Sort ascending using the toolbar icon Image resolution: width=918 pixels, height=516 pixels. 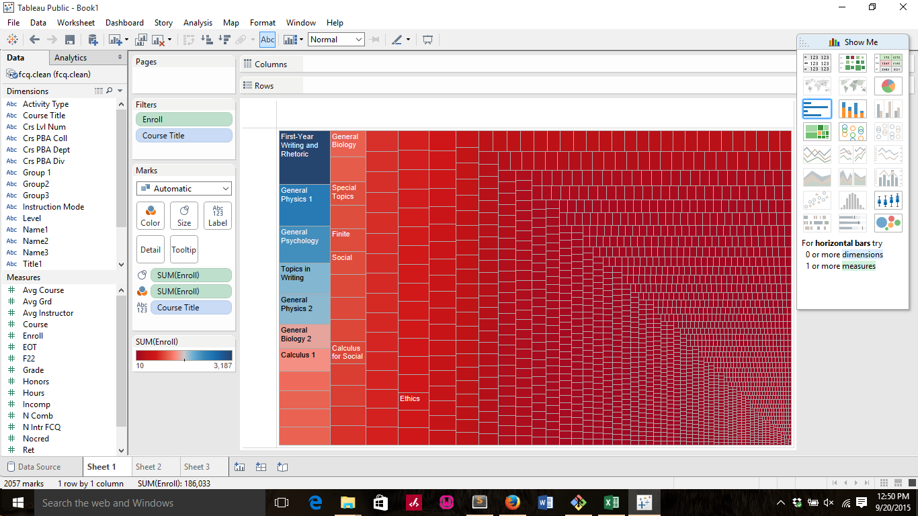pyautogui.click(x=207, y=40)
